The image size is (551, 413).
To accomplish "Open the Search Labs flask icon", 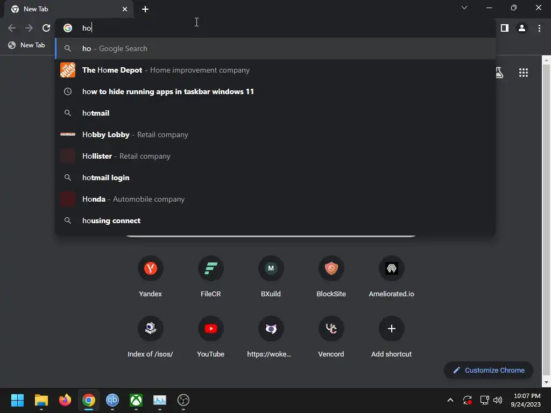I will click(499, 73).
